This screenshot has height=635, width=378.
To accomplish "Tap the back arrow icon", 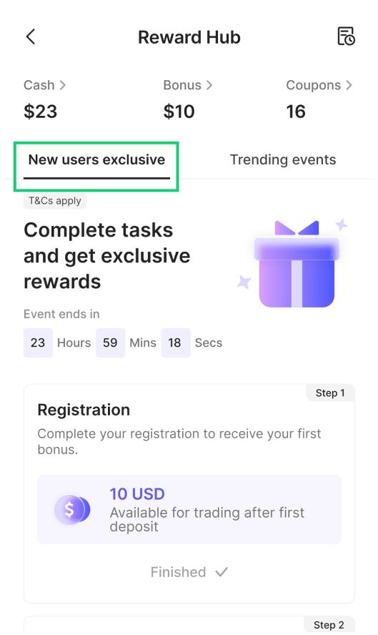I will click(31, 36).
